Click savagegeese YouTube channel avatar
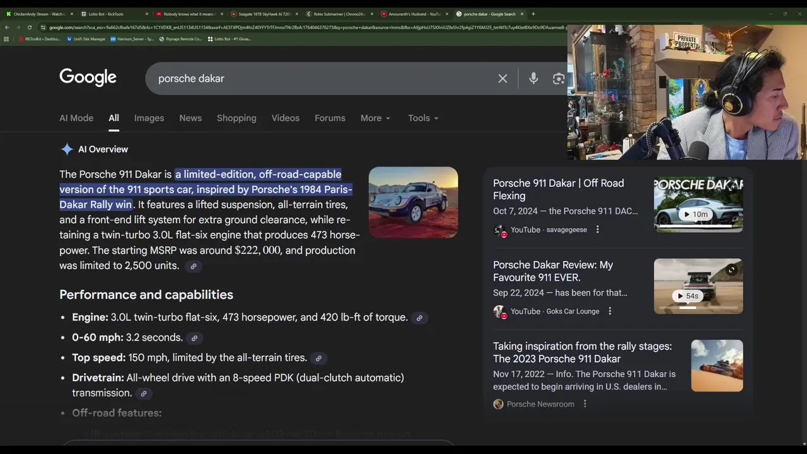Viewport: 807px width, 454px height. (x=499, y=230)
